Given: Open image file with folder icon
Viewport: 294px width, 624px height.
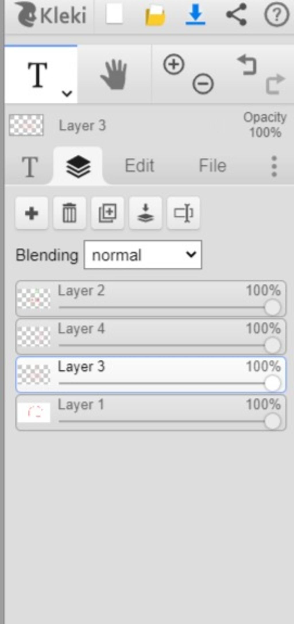Looking at the screenshot, I should [155, 16].
